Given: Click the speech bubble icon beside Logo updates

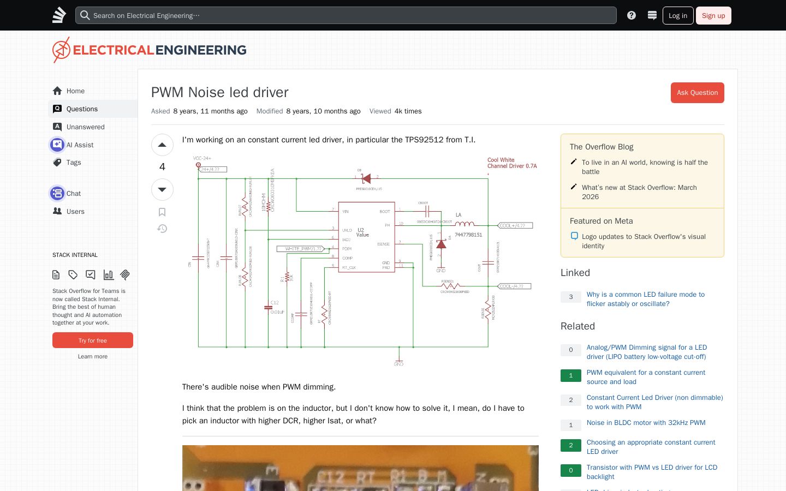Looking at the screenshot, I should point(574,236).
